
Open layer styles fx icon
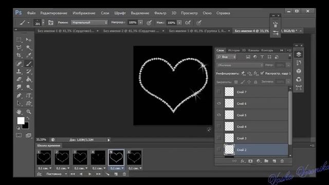pyautogui.click(x=243, y=161)
